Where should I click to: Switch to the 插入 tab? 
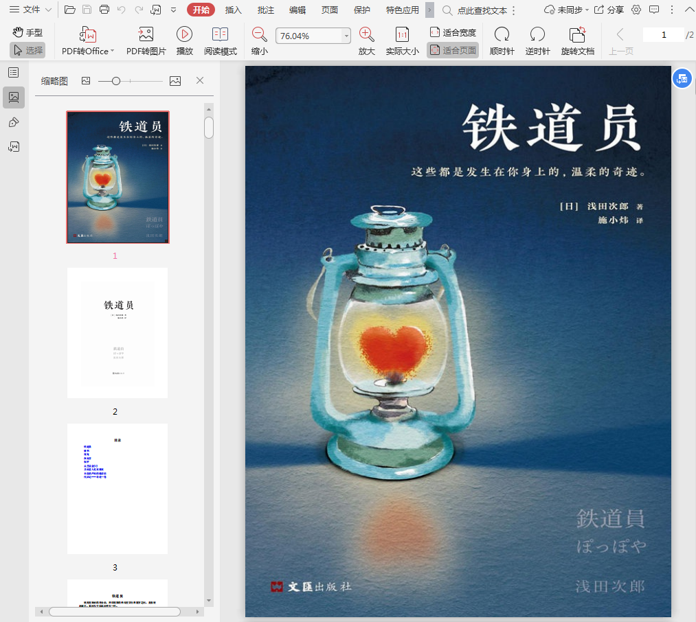pos(233,10)
